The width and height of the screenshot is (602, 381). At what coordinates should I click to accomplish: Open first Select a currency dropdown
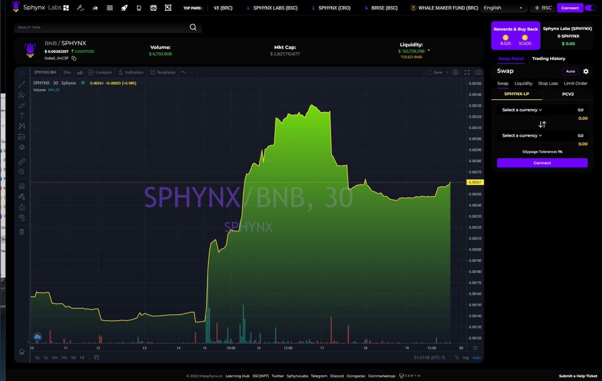tap(522, 110)
